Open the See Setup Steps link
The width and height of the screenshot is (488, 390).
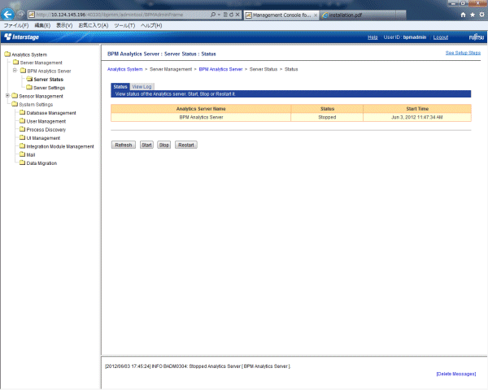(463, 53)
